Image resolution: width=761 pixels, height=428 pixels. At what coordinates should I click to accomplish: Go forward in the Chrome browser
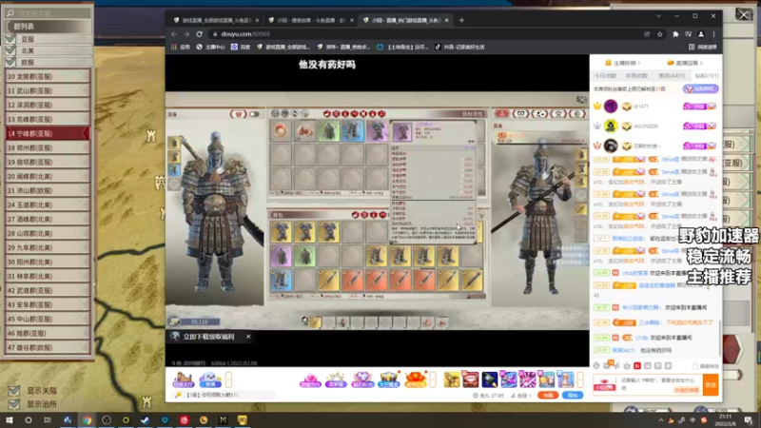(186, 34)
